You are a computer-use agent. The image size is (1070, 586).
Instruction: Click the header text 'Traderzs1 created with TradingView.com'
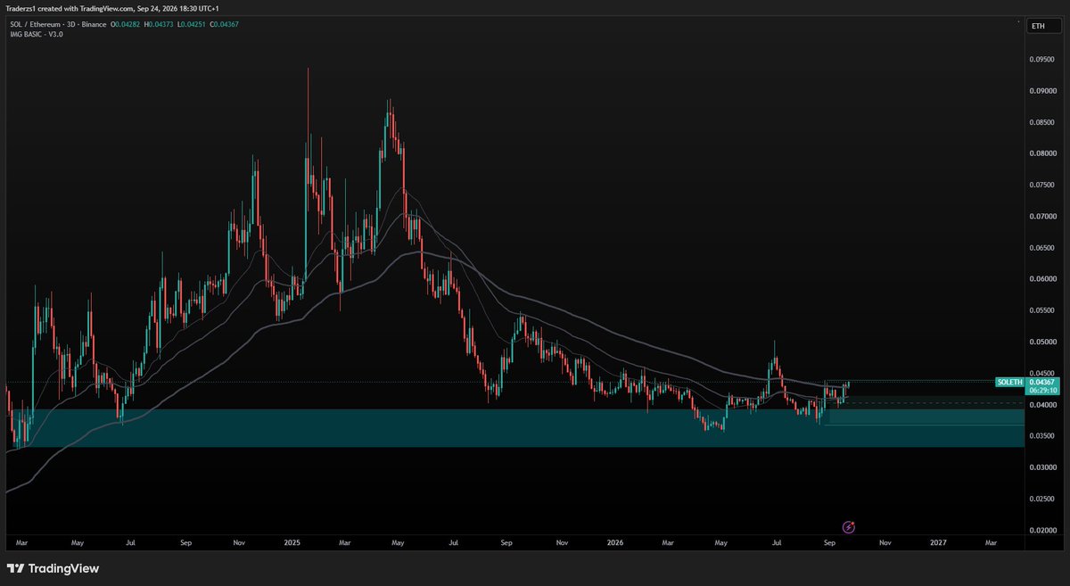(71, 8)
